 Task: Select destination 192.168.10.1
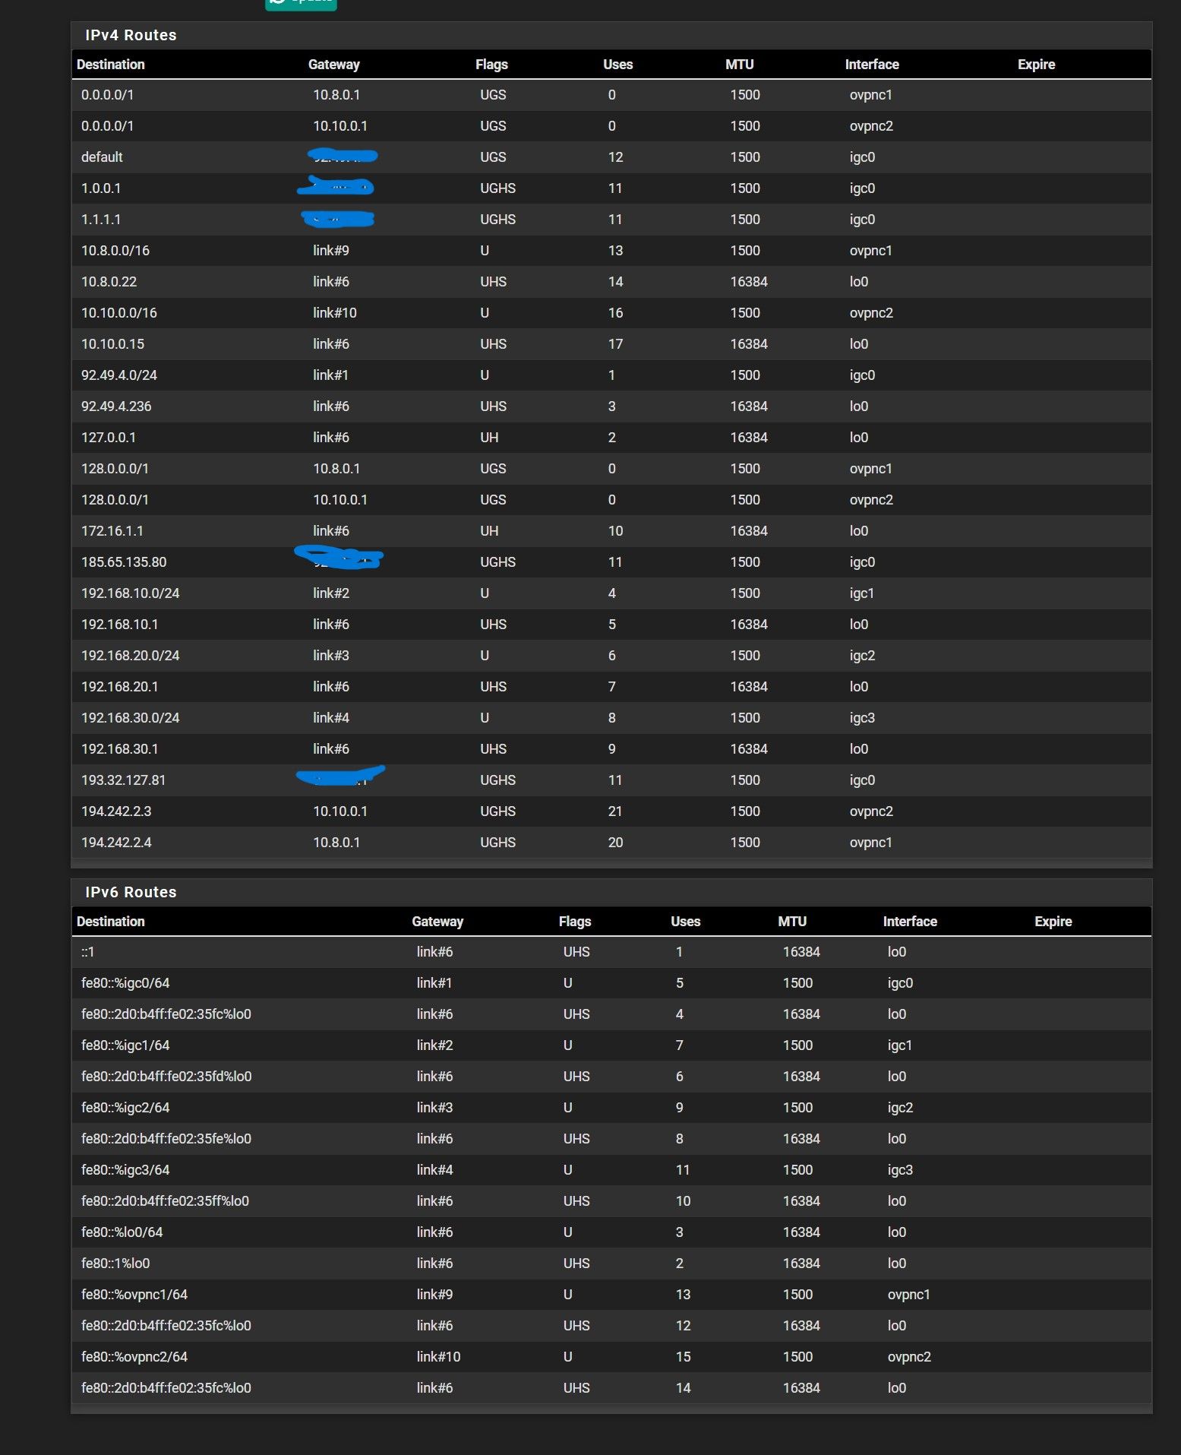tap(120, 625)
